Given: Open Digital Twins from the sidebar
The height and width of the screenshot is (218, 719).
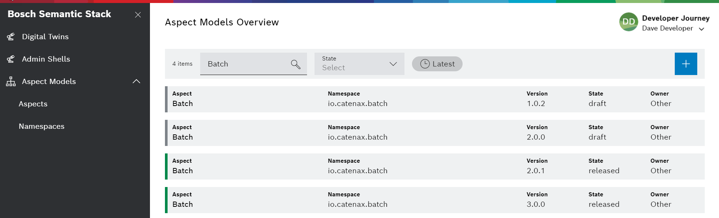Looking at the screenshot, I should 45,37.
